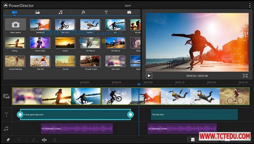The image size is (254, 144).
Task: Select the Country Roaming library clip
Action: click(x=15, y=61)
